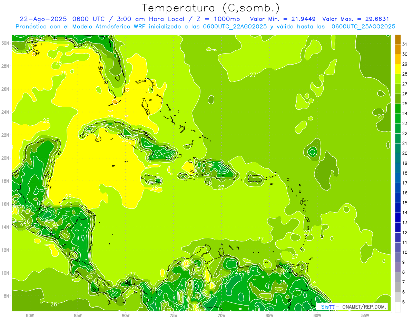This screenshot has height=320, width=414.
Task: Click the valid-until time '0600UTC_25AGO2025'
Action: point(363,27)
